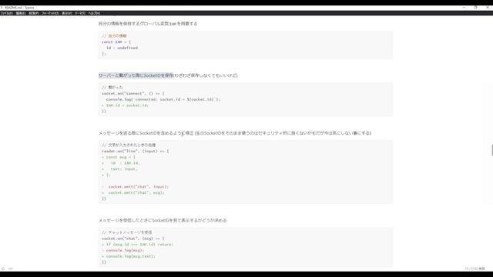Click the heading about global variable IAM

(148, 24)
